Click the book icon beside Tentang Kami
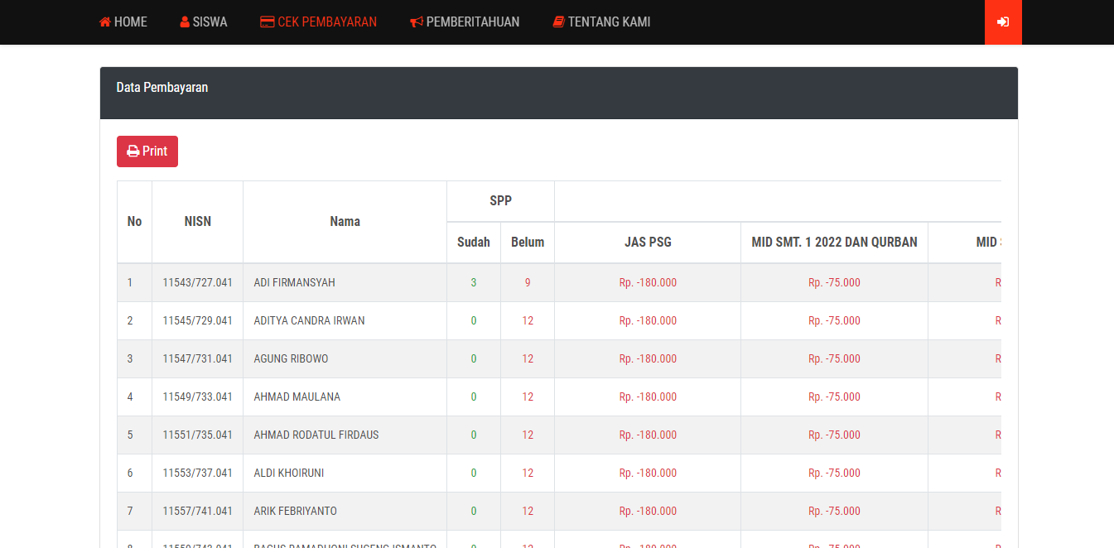 558,22
